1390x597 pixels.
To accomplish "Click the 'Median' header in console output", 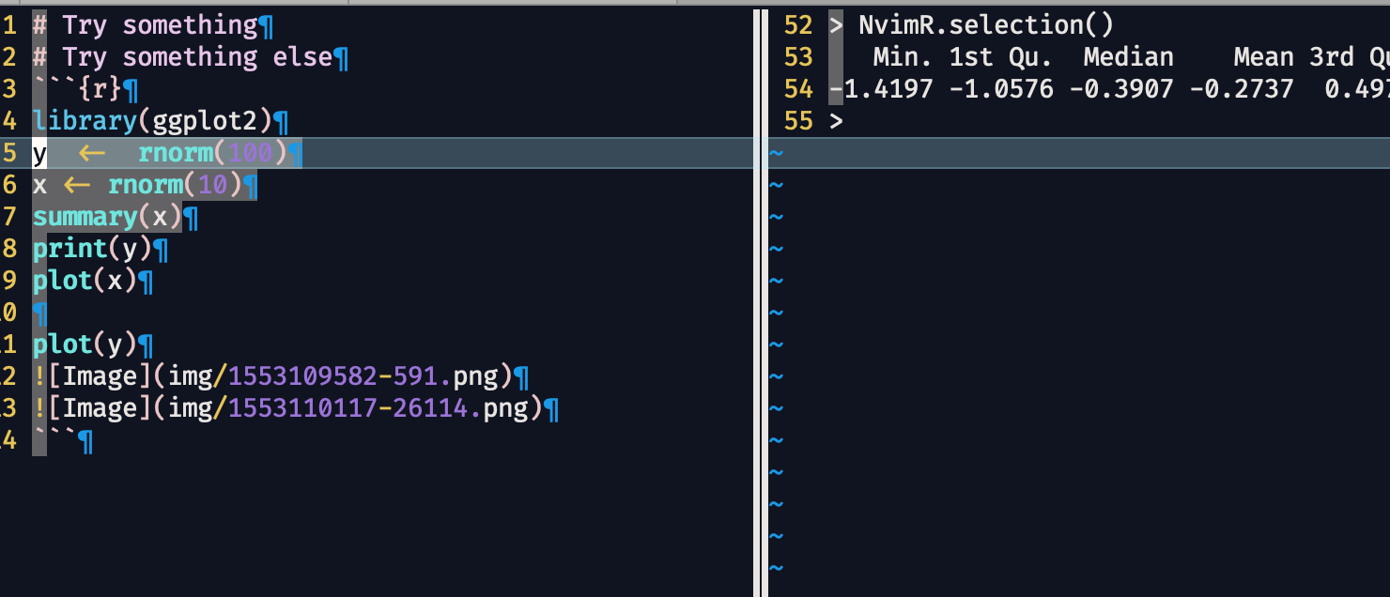I will click(x=1129, y=56).
